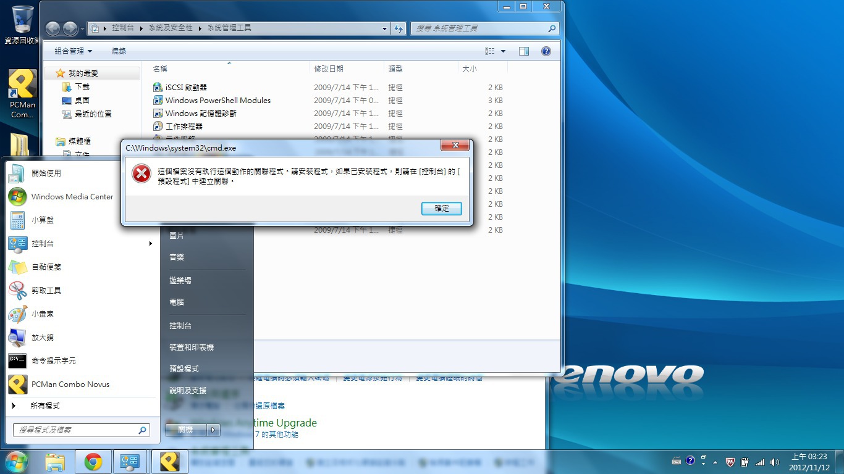This screenshot has width=844, height=474.
Task: Expand 所有程式 all programs list
Action: tap(82, 406)
